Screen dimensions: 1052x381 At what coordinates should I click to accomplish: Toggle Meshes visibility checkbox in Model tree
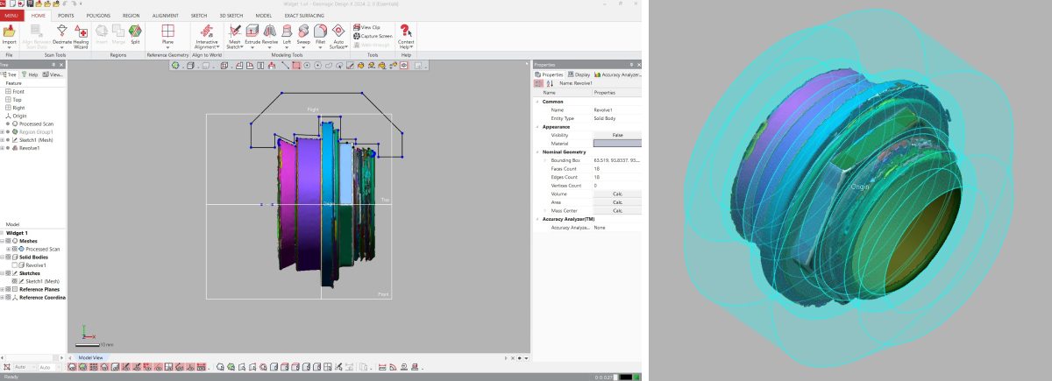[9, 240]
